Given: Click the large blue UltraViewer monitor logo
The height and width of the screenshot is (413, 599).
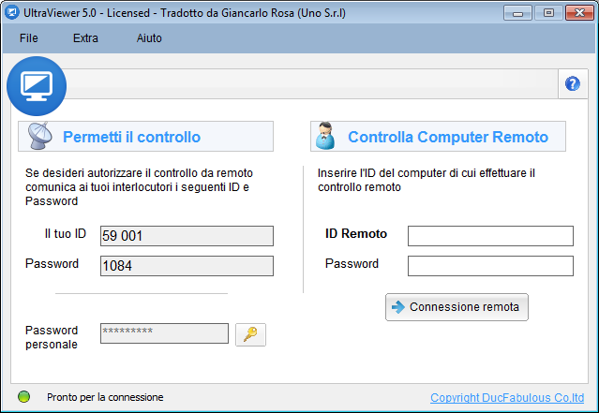Looking at the screenshot, I should (37, 86).
